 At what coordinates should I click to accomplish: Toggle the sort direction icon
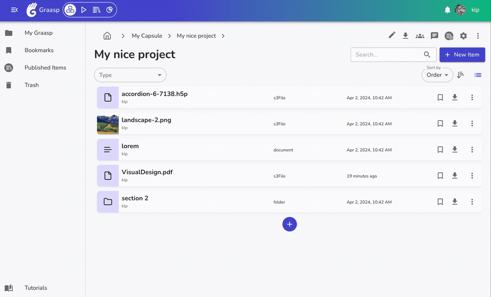pos(461,75)
